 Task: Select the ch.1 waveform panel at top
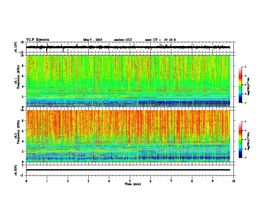tap(131, 47)
